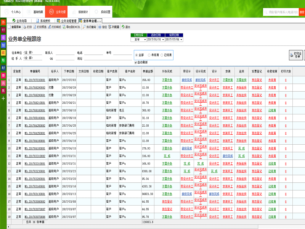Image resolution: width=305 pixels, height=229 pixels.
Task: Toggle the 自动刷新 auto-refresh checkbox
Action: tap(136, 62)
